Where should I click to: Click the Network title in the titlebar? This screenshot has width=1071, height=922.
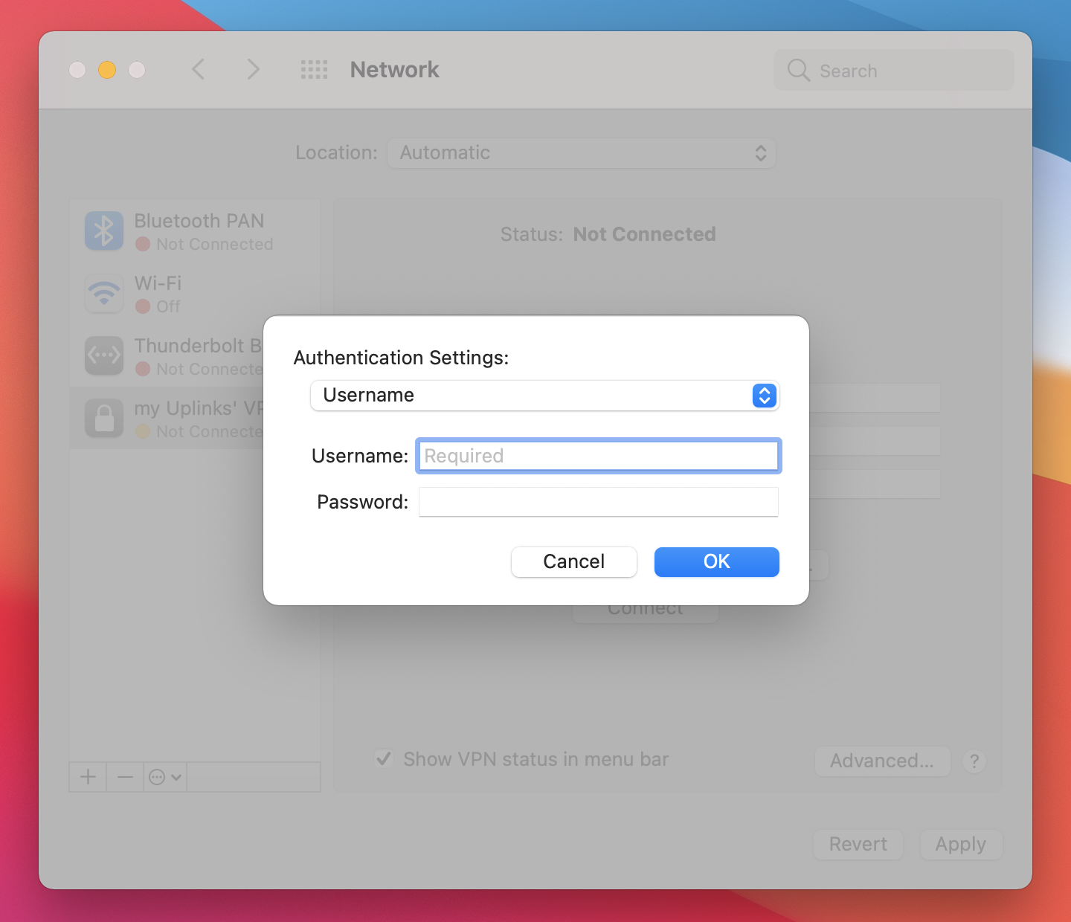394,69
